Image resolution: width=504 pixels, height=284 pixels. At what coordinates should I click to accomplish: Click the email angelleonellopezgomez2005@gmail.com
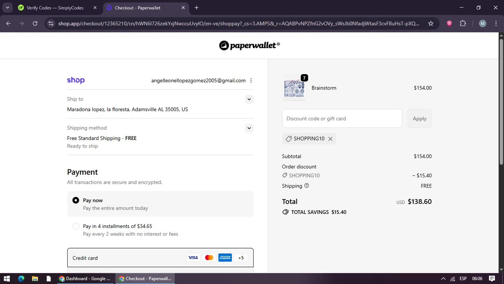tap(198, 80)
